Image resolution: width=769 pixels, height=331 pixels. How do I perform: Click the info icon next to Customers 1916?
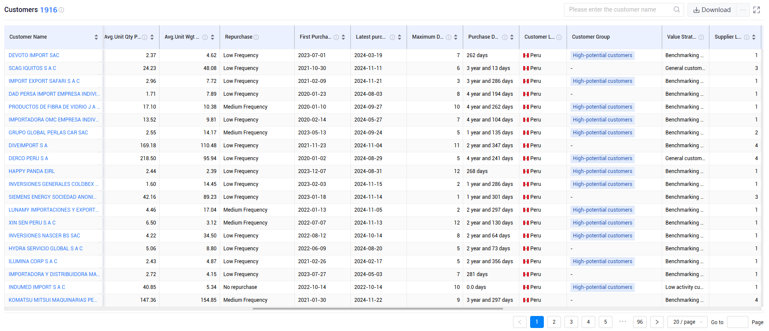coord(61,10)
